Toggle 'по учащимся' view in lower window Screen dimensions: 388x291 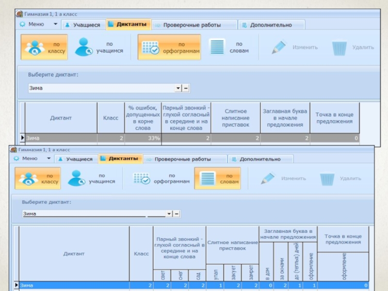(x=92, y=178)
